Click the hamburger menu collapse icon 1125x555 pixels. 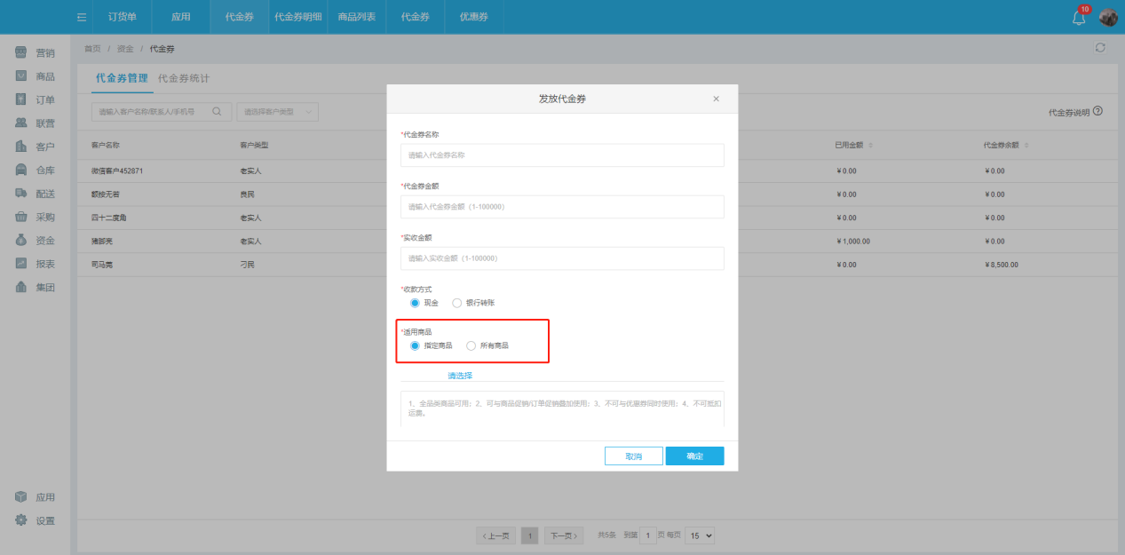82,17
